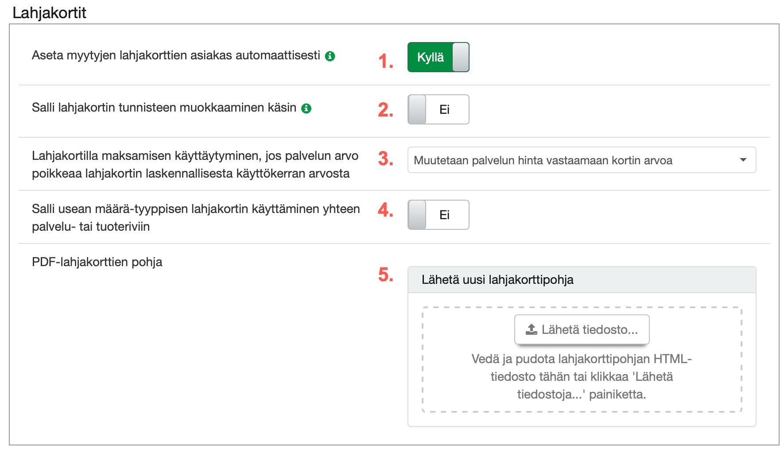Click the caret arrow of payment behavior dropdown

pyautogui.click(x=743, y=160)
